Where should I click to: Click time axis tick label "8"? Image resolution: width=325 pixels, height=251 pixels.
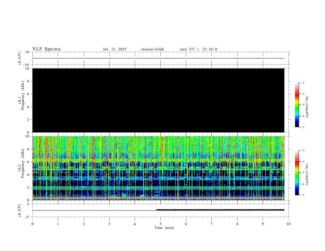237,224
